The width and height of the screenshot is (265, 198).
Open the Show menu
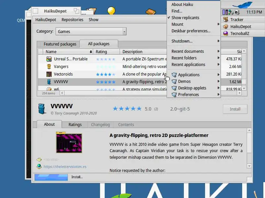click(x=93, y=20)
